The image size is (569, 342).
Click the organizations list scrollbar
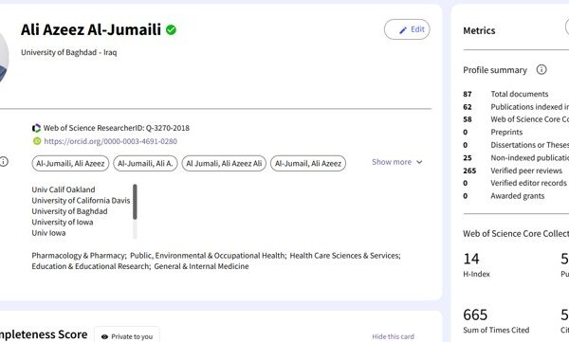pos(135,202)
